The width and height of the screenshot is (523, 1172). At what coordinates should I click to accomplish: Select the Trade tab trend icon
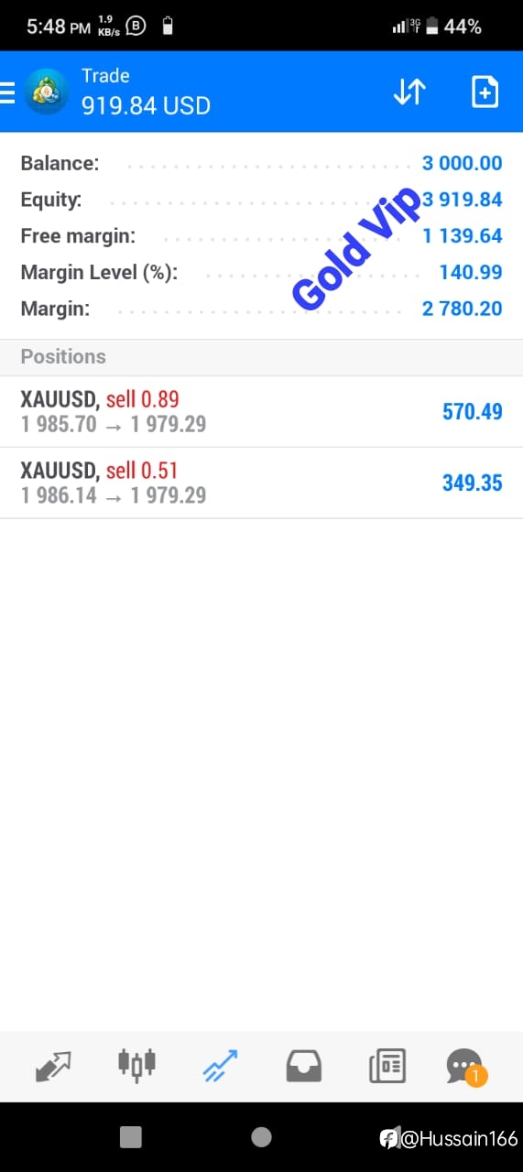[220, 1066]
